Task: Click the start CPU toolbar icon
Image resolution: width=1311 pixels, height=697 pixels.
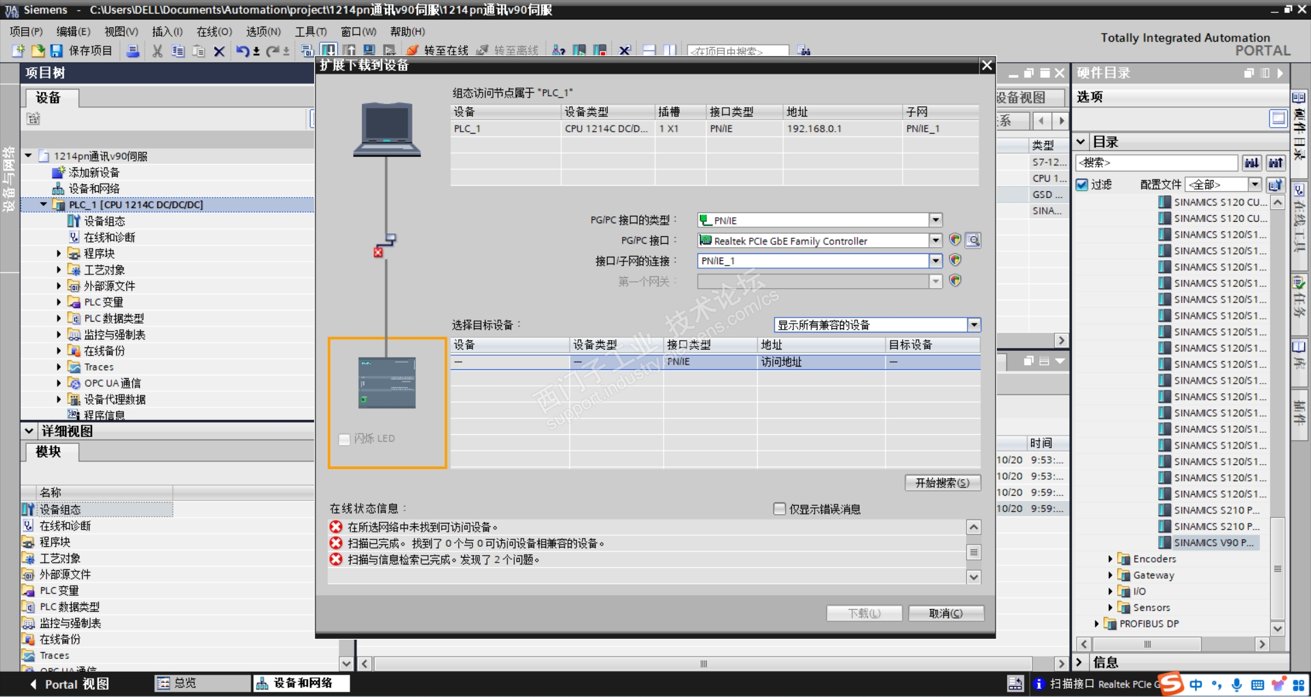Action: click(x=580, y=51)
